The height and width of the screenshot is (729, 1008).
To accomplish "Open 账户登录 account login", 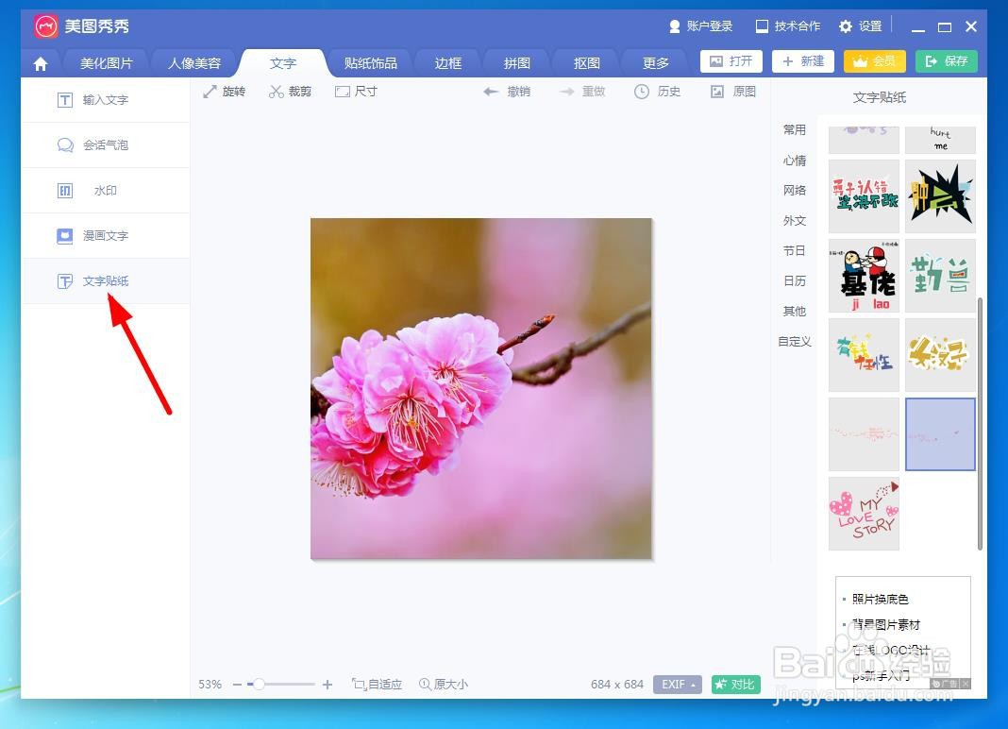I will point(700,26).
